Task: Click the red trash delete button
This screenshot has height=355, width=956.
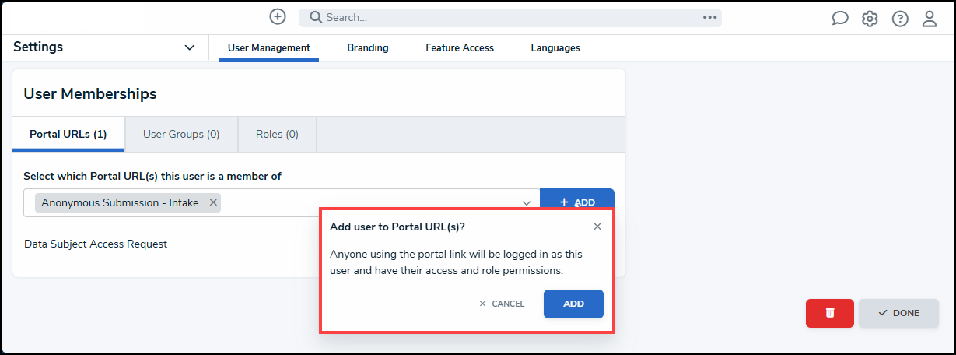Action: click(x=830, y=313)
